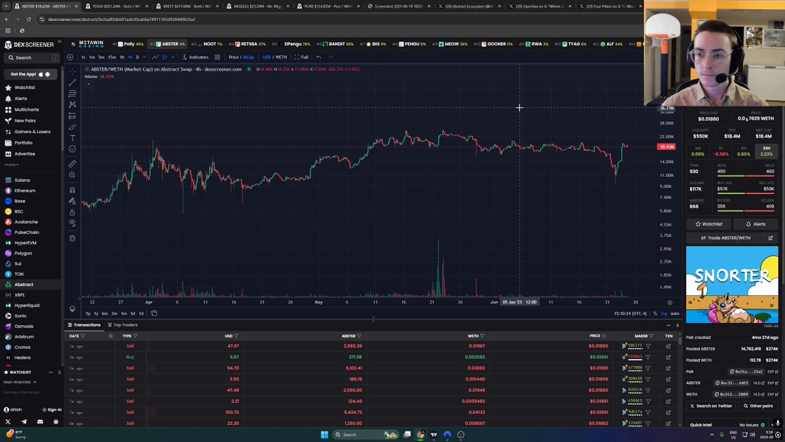Open the Discord link icon
Viewport: 785px width, 442px height.
click(x=40, y=422)
